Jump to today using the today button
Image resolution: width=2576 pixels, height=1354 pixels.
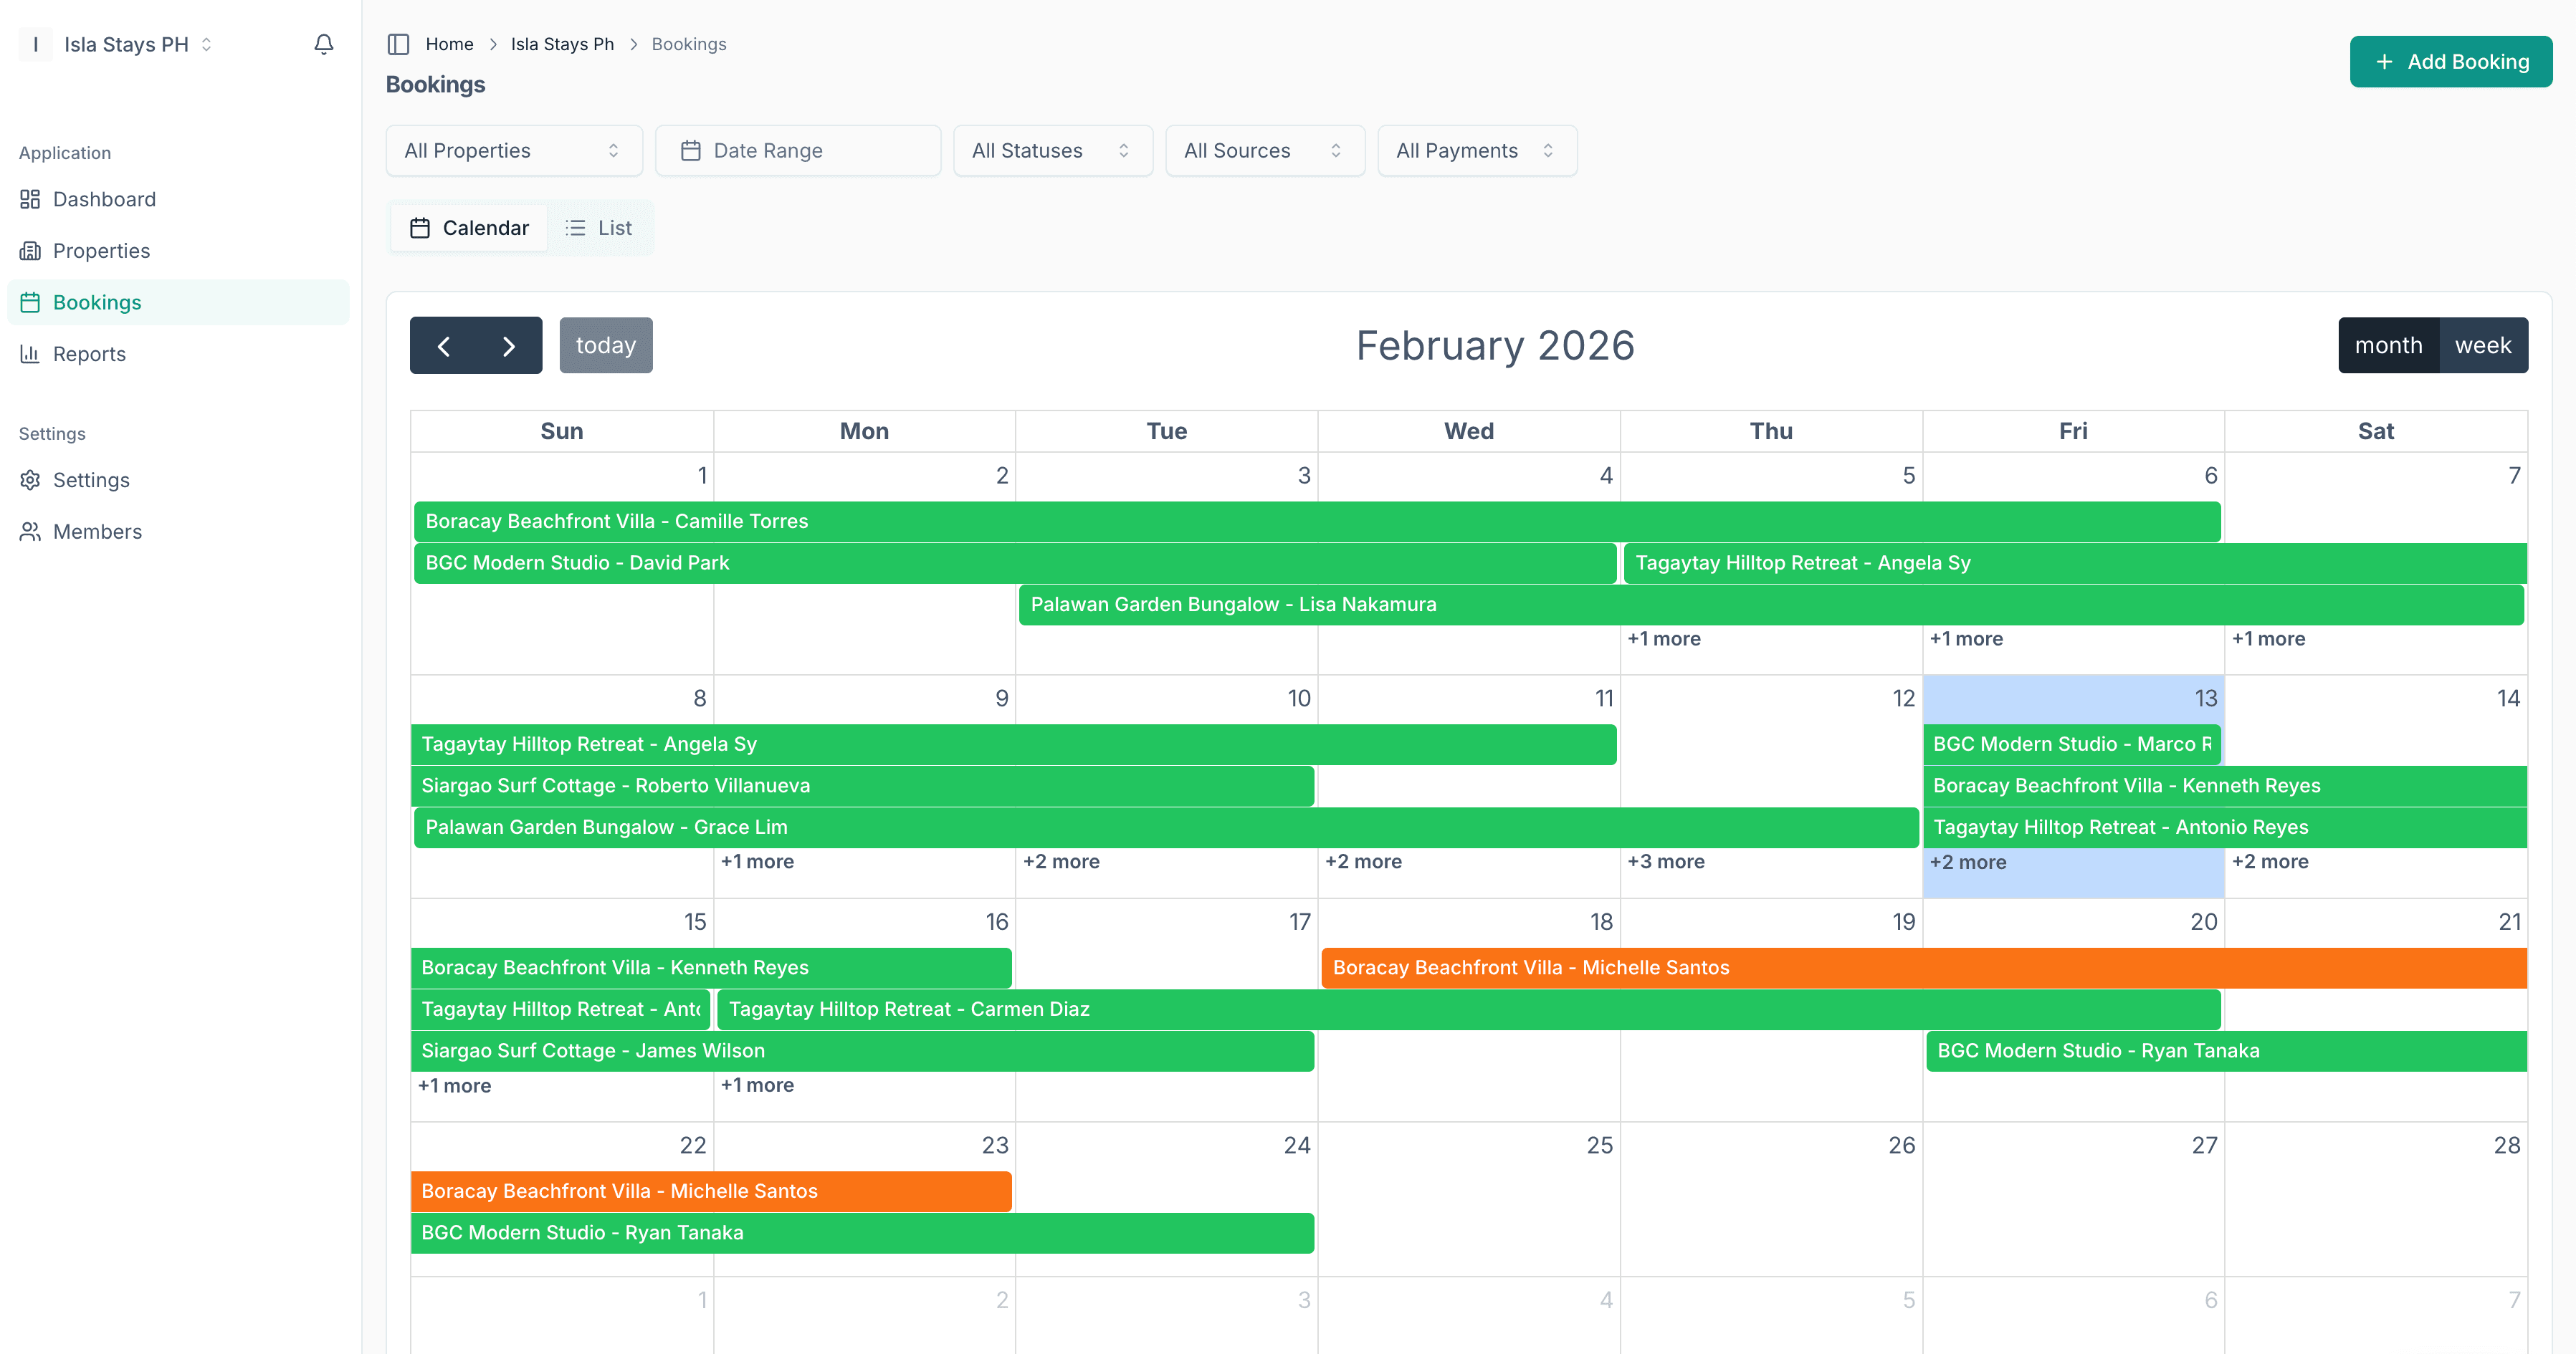pyautogui.click(x=605, y=345)
